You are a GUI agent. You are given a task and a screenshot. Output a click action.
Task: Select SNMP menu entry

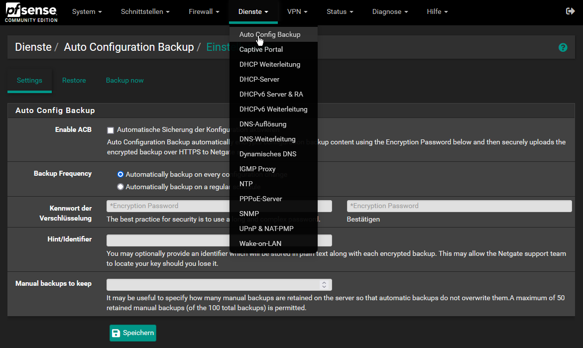[x=273, y=214]
